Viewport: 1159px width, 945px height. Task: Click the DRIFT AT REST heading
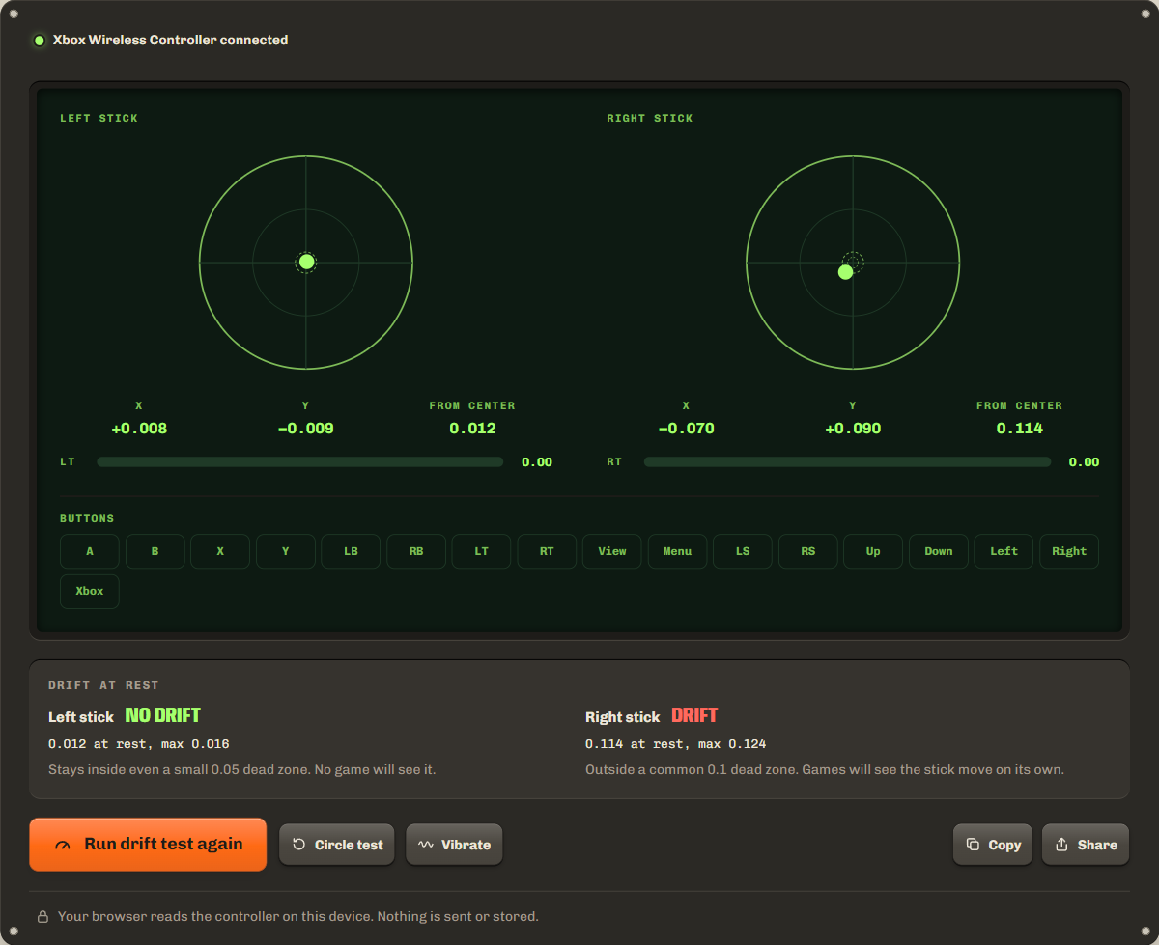point(103,685)
